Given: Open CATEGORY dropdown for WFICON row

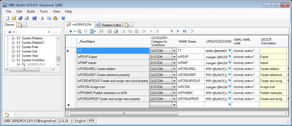Looking at the screenshot, I should pyautogui.click(x=174, y=87).
